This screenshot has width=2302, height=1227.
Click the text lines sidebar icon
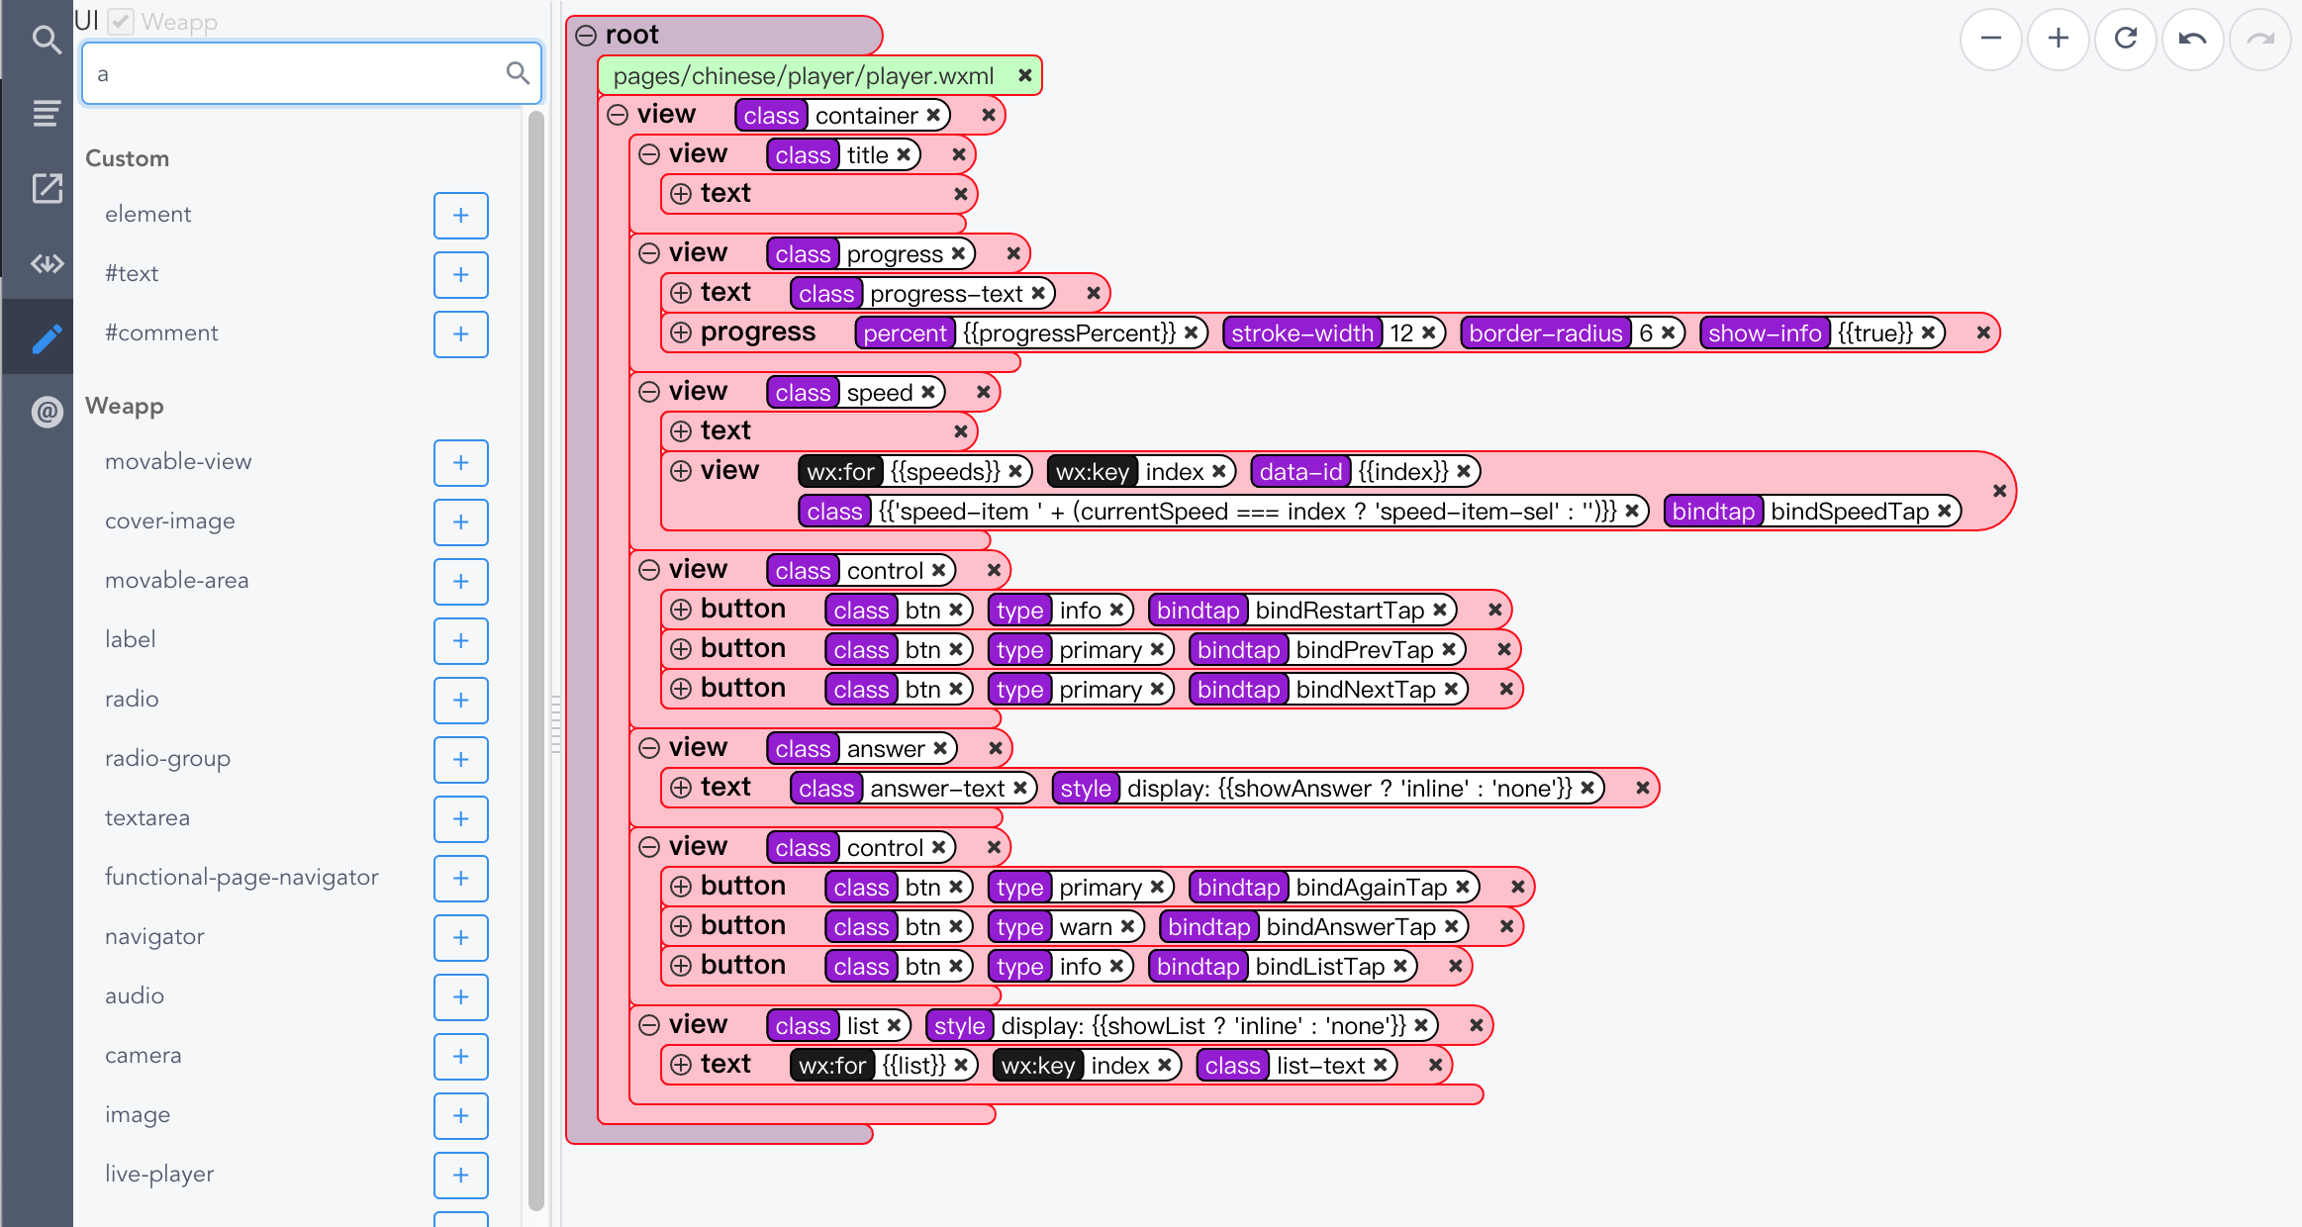click(x=46, y=114)
